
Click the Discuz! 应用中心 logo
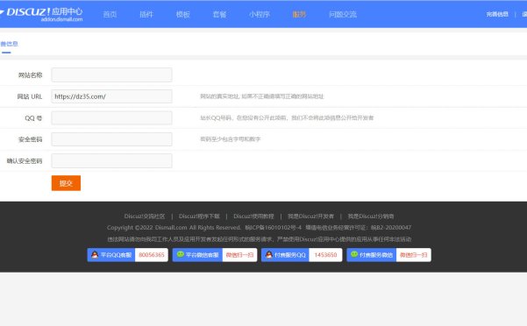click(x=42, y=14)
